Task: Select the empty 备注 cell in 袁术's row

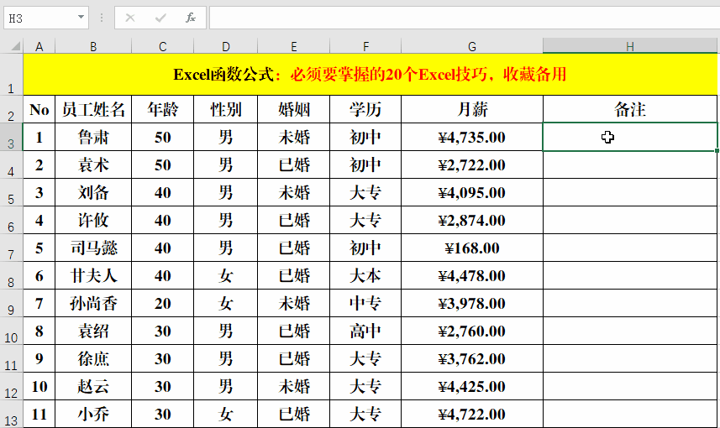Action: pyautogui.click(x=630, y=164)
